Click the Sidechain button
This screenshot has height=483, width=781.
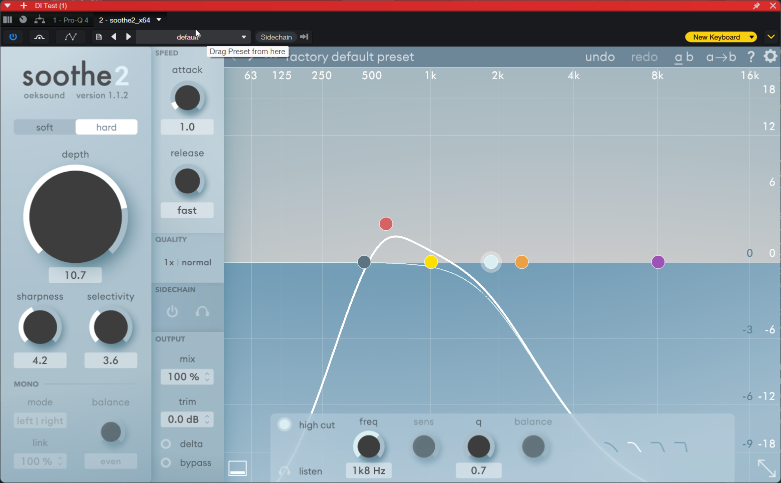coord(276,37)
